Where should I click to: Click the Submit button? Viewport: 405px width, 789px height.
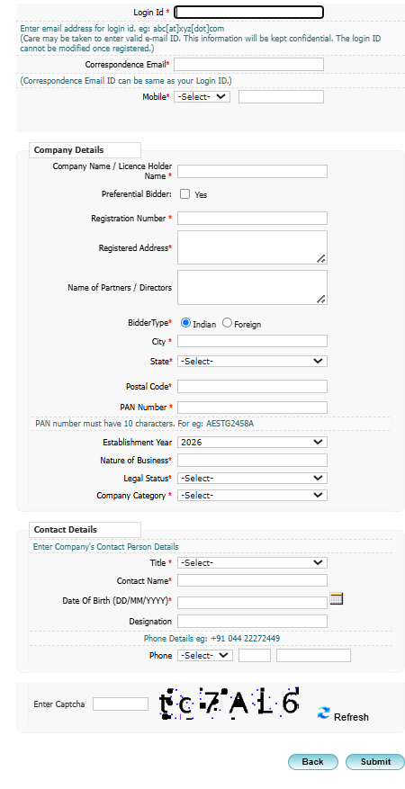(x=375, y=762)
